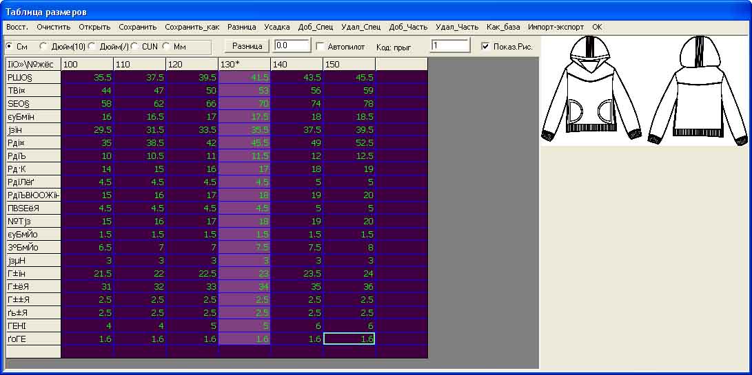Click the cell with value 43.5

(x=296, y=77)
